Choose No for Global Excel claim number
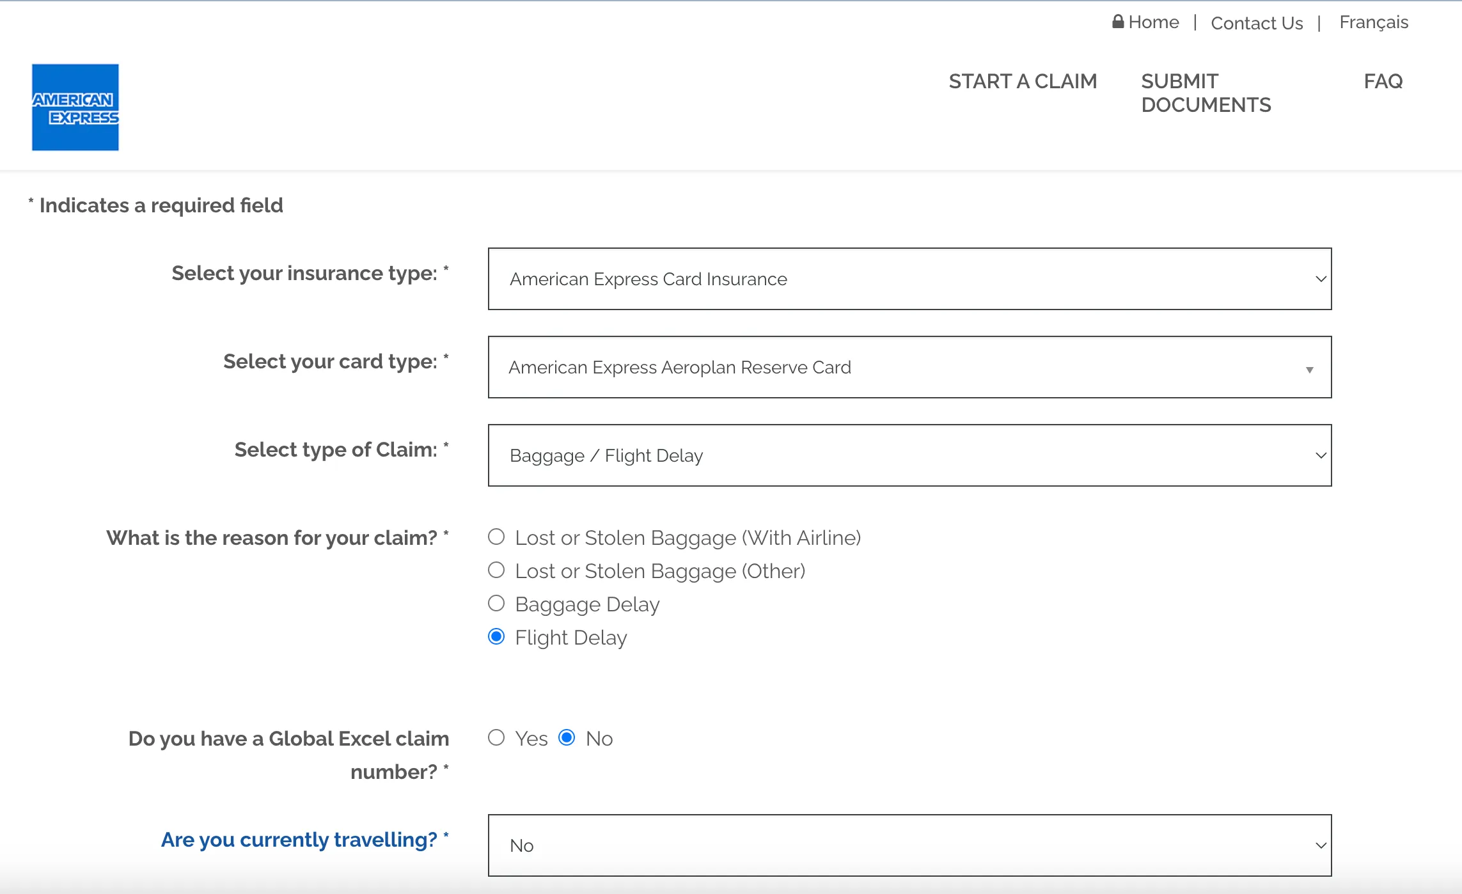The height and width of the screenshot is (894, 1462). pyautogui.click(x=567, y=738)
